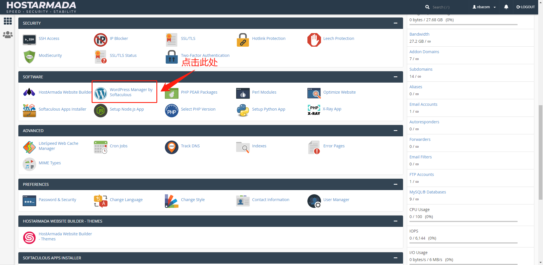Screen dimensions: 543x265
Task: Open the SSL/TLS Status icon
Action: point(100,57)
